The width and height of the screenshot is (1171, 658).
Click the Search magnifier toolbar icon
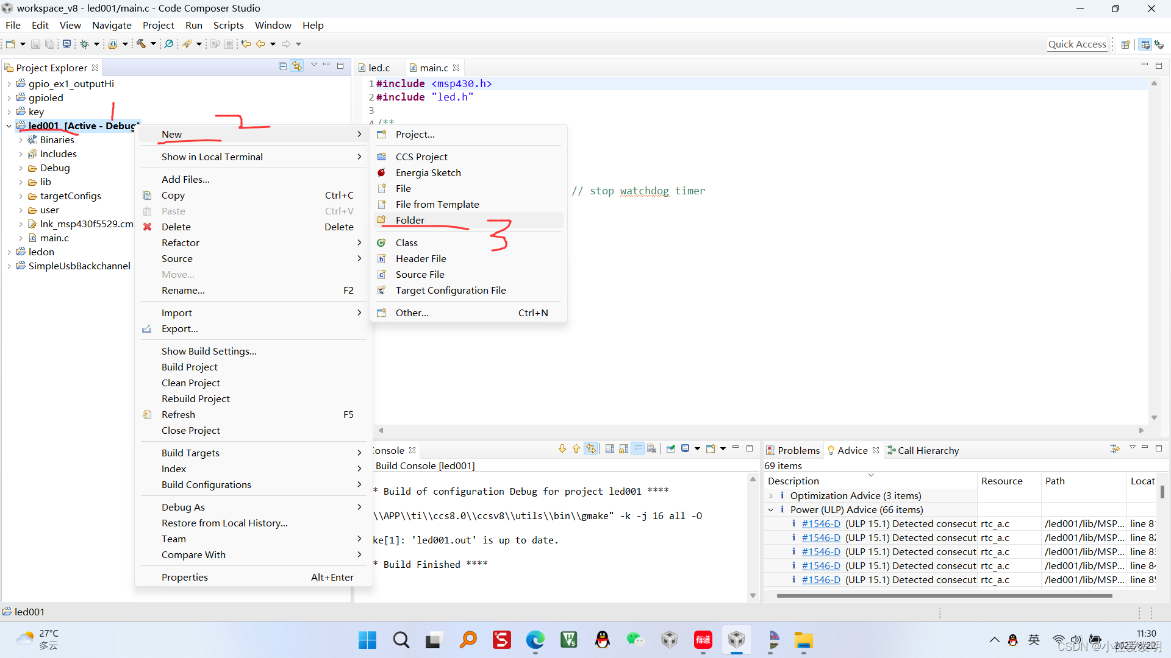tap(169, 44)
